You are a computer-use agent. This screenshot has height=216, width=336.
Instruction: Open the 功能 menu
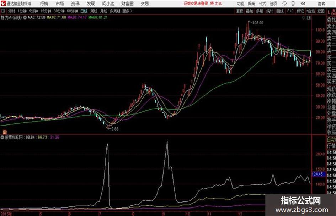(240, 4)
